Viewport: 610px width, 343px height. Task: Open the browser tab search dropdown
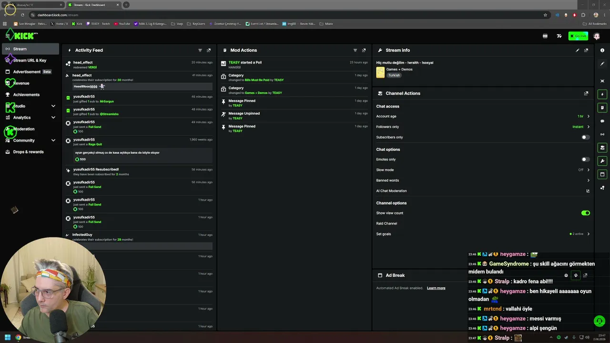(5, 5)
